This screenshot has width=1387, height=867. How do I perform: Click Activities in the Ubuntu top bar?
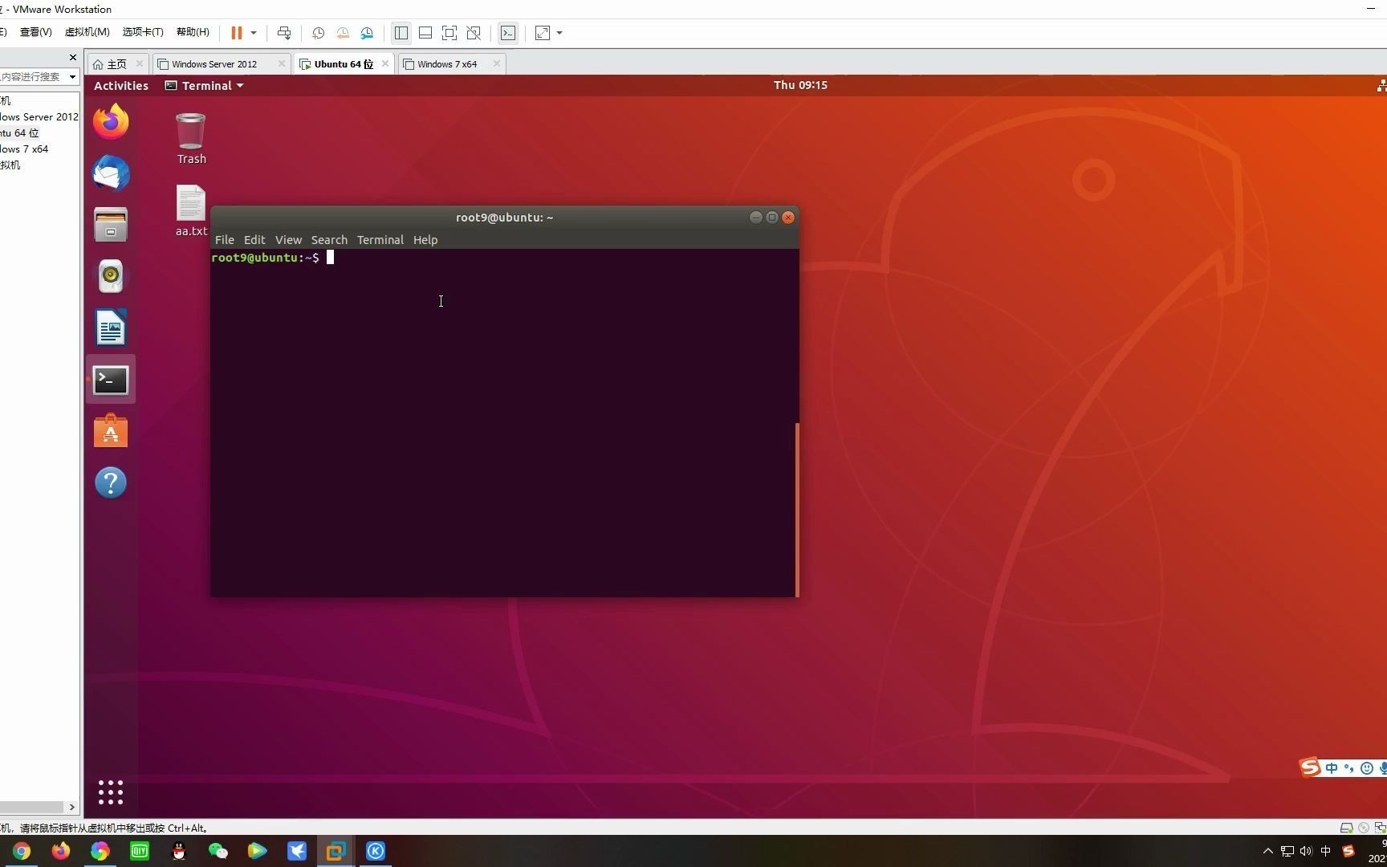coord(120,85)
